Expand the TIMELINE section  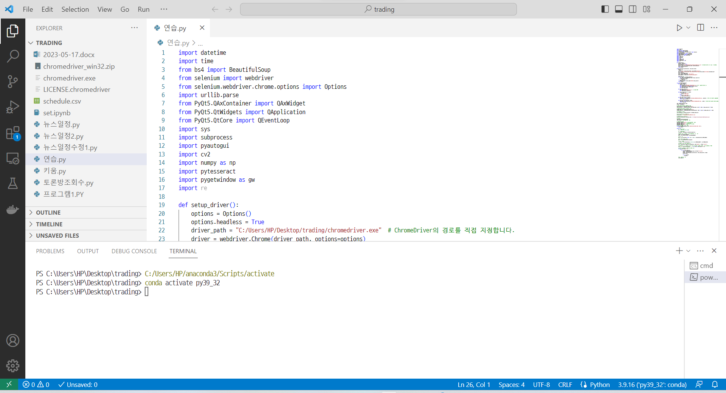point(49,224)
